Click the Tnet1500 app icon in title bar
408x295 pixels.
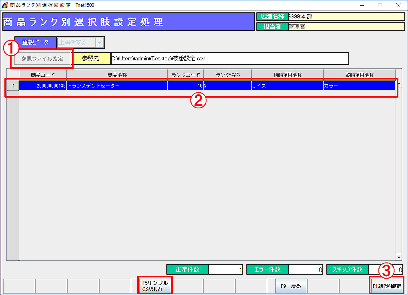pos(4,5)
